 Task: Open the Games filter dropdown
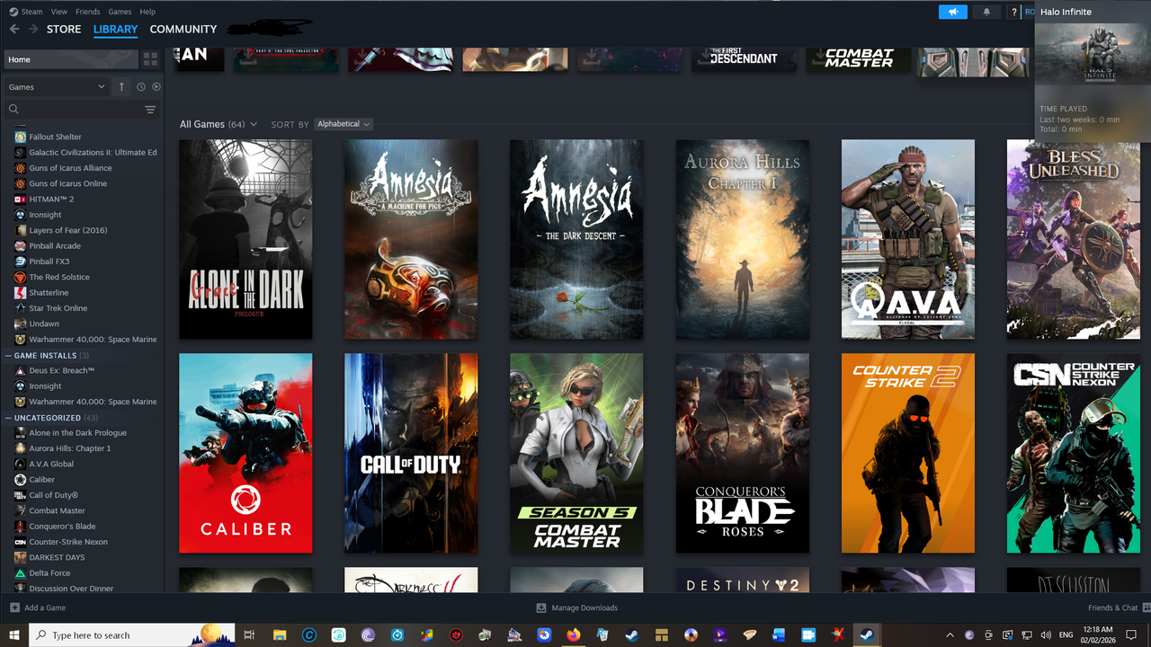click(x=57, y=87)
